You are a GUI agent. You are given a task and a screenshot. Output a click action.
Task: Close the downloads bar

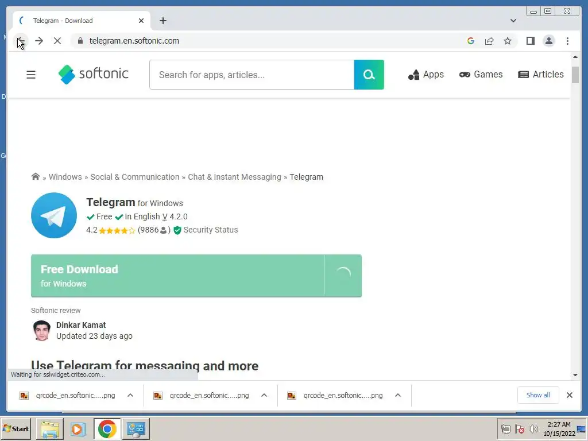[x=569, y=395]
